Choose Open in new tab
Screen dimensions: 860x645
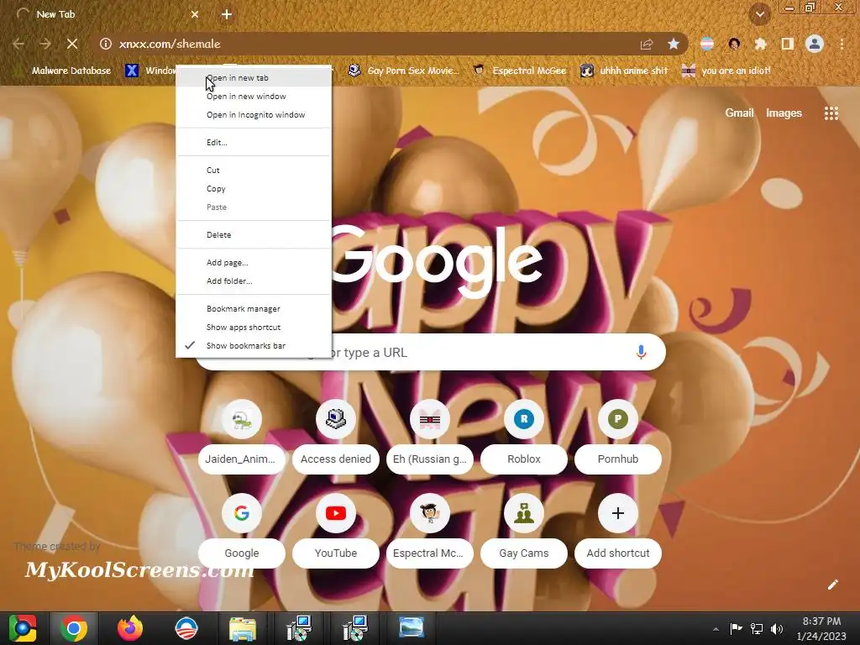point(254,78)
